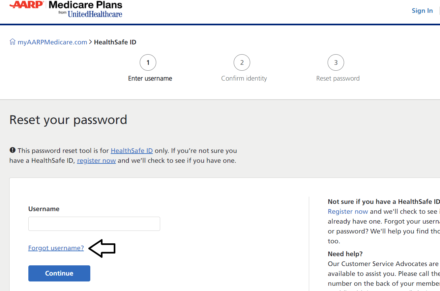Click the blue Continue button
Image resolution: width=440 pixels, height=291 pixels.
click(59, 273)
